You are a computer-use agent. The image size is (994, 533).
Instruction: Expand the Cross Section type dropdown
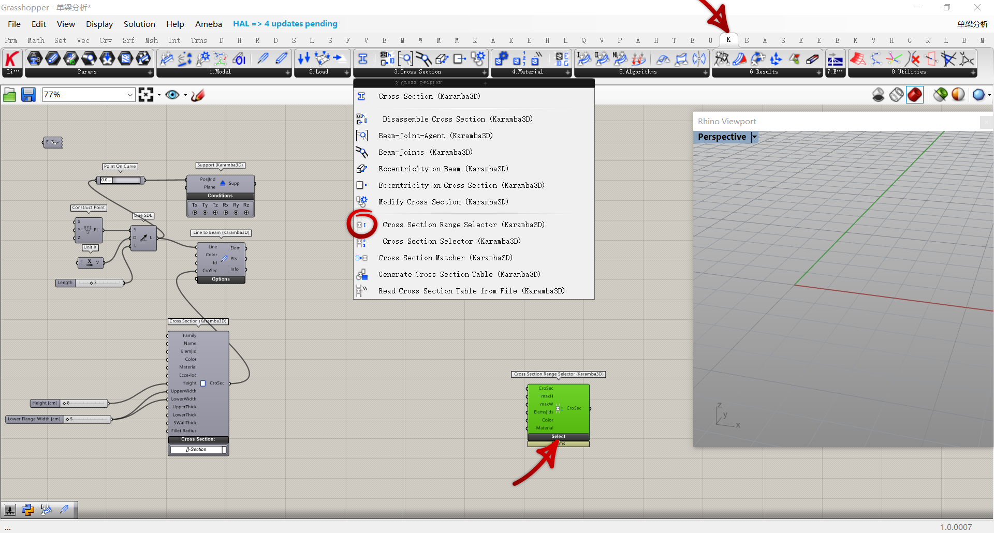point(224,450)
